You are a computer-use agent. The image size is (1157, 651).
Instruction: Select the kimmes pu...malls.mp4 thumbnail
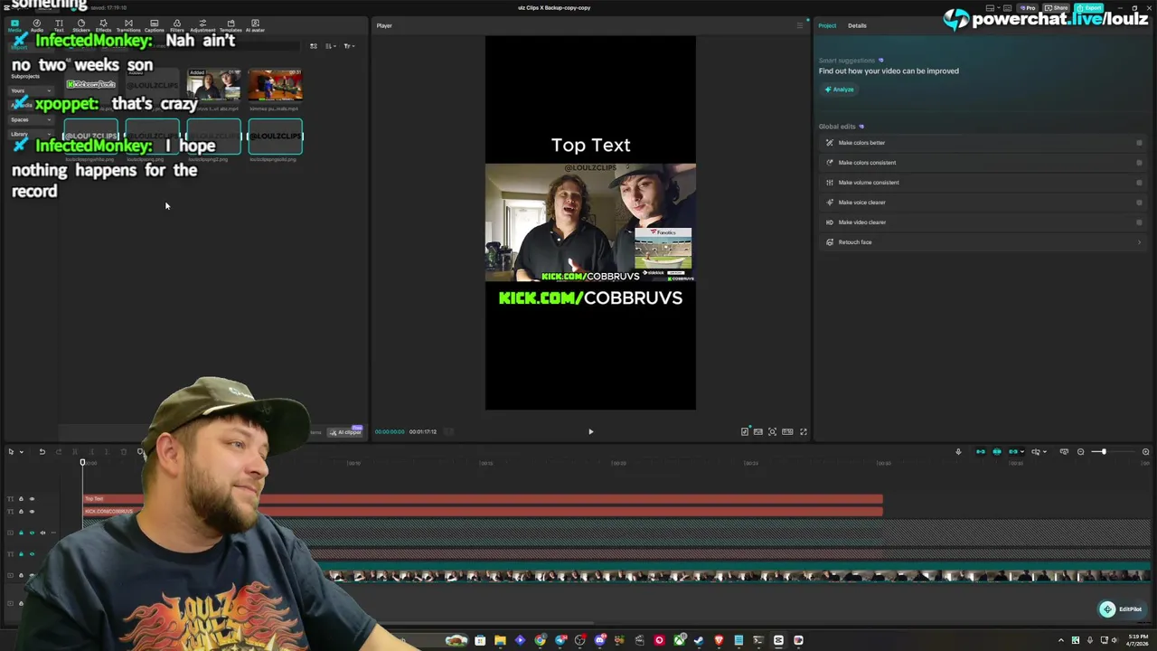click(x=275, y=85)
